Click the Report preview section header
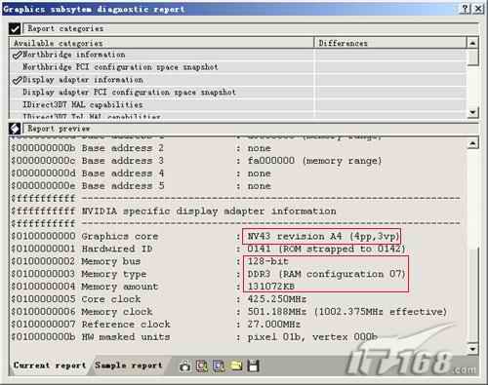 [251, 129]
